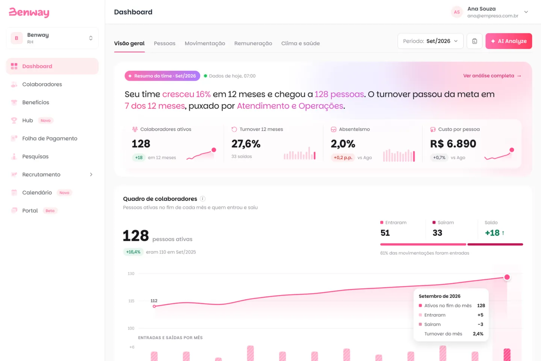Click the Hub trophy icon
The width and height of the screenshot is (541, 361).
click(x=14, y=120)
